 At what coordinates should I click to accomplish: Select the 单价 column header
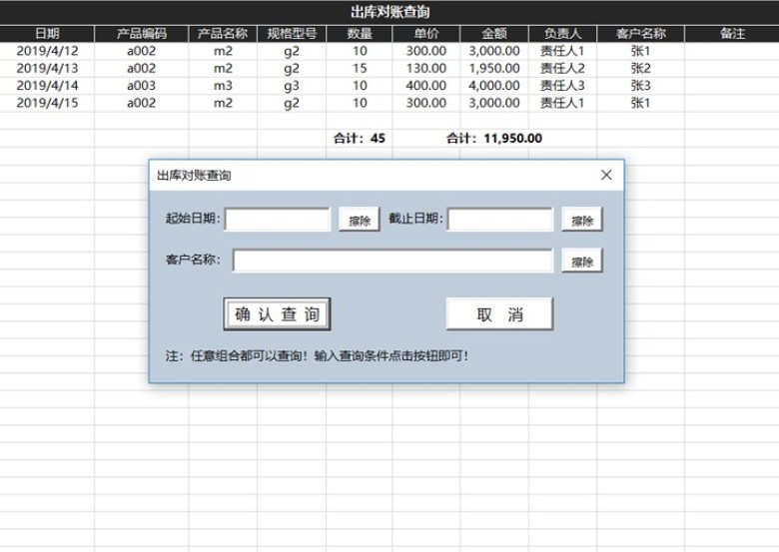(x=426, y=34)
